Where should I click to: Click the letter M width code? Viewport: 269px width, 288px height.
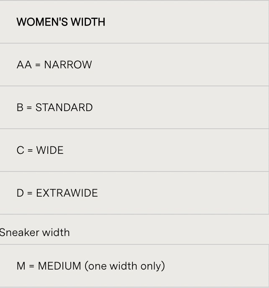pos(21,266)
